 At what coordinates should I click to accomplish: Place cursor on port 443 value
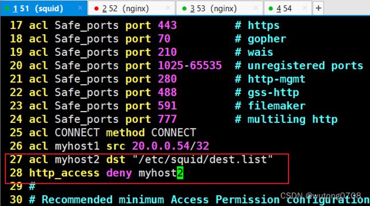167,25
